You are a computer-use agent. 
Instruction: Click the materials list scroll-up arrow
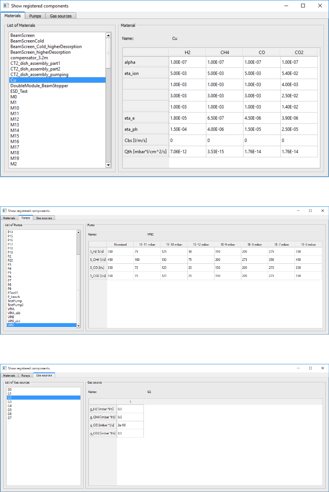[x=108, y=35]
